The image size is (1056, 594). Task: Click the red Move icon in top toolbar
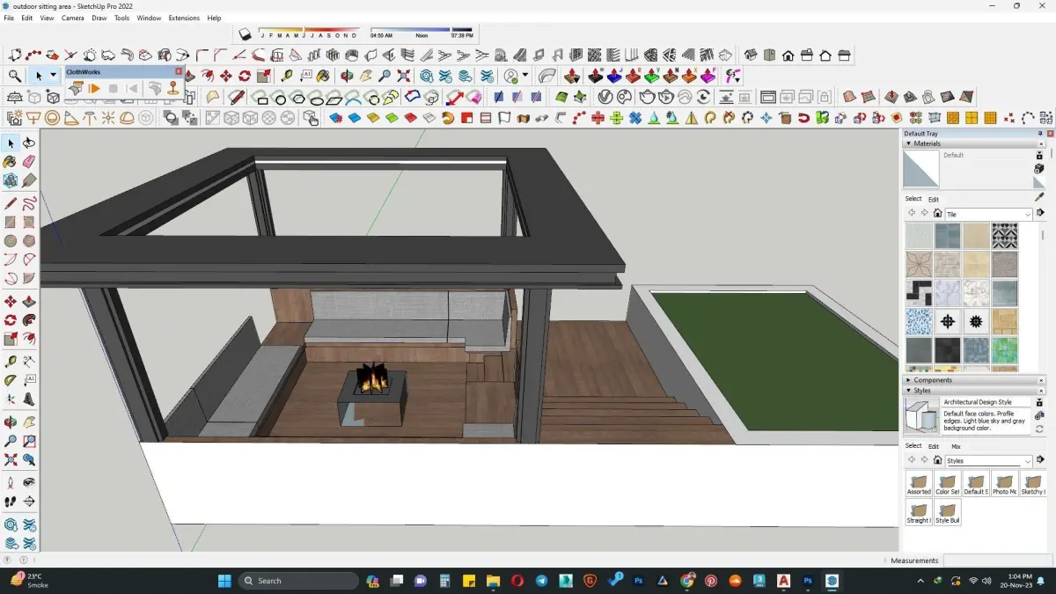[226, 76]
